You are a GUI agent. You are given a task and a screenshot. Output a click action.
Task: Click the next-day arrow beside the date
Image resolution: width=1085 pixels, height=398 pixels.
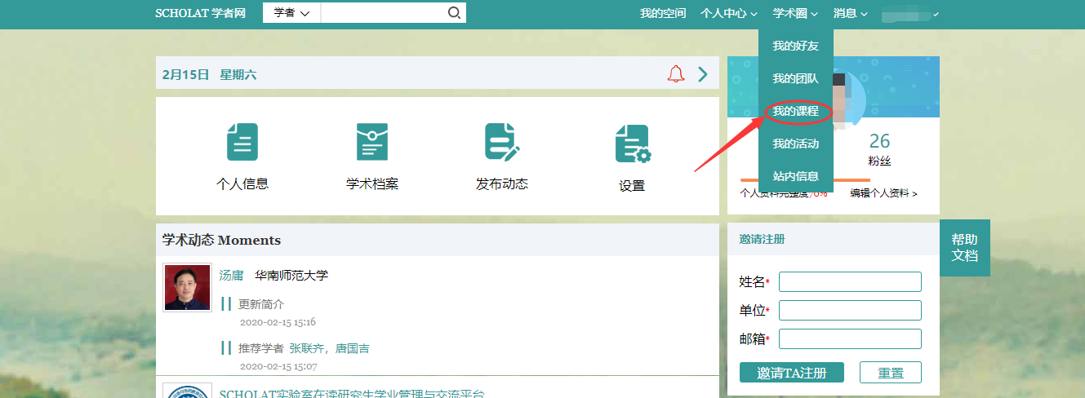[x=703, y=74]
